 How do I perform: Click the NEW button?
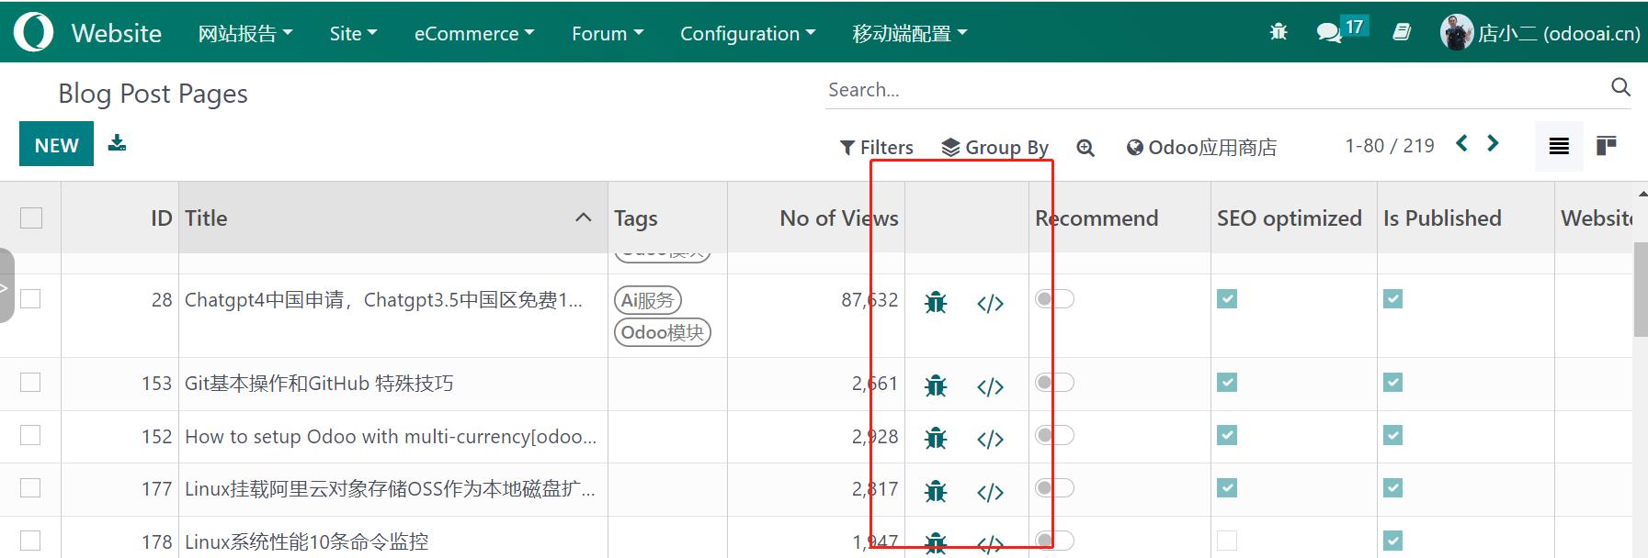(x=56, y=145)
